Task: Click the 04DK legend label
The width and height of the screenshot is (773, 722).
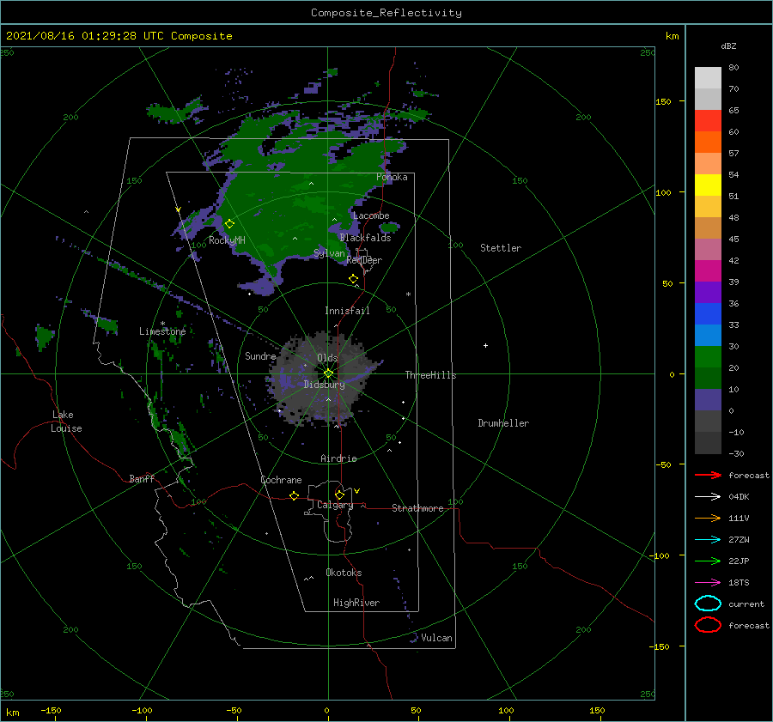Action: click(x=739, y=497)
